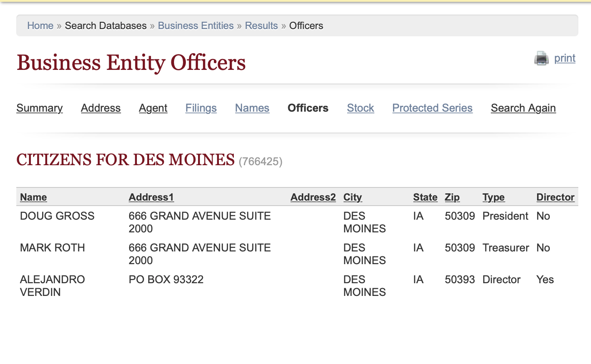Sort by the State column header
The height and width of the screenshot is (364, 591).
[x=425, y=197]
